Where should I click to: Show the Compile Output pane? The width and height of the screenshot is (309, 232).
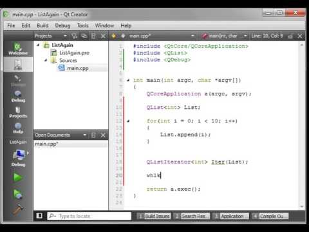point(270,216)
